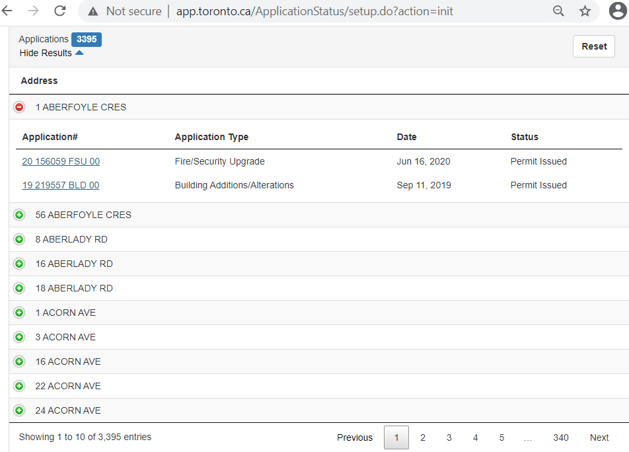Click the 3395 applications count badge

point(87,39)
